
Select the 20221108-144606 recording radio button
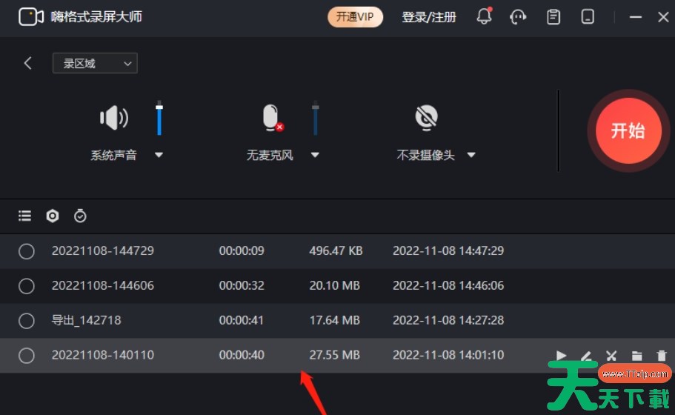tap(27, 286)
